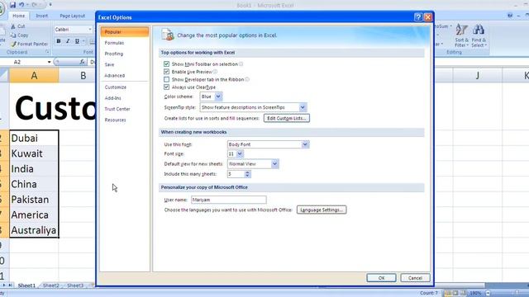The height and width of the screenshot is (297, 529).
Task: Click OK to confirm Excel Options
Action: click(x=381, y=278)
